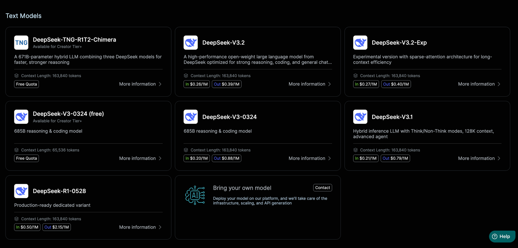Click the Free Quota badge on the Chimera card
The width and height of the screenshot is (518, 248).
coord(26,84)
